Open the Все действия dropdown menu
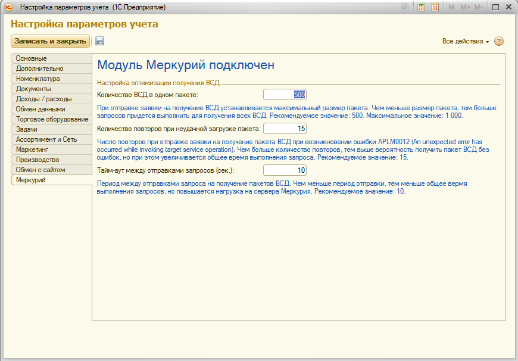518x361 pixels. point(466,41)
